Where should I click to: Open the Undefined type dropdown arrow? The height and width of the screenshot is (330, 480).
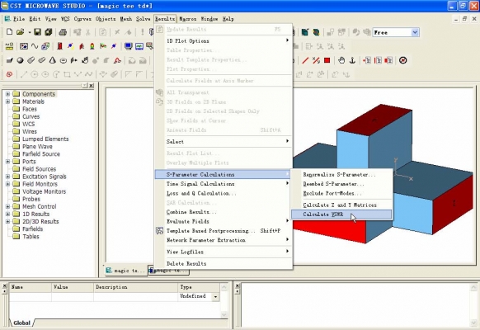(216, 296)
